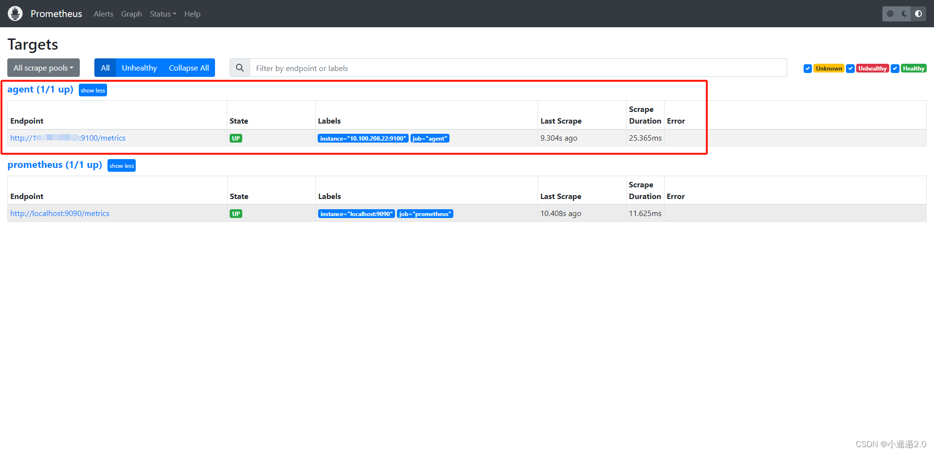This screenshot has width=934, height=453.
Task: Show only Unhealthy targets button
Action: 139,68
